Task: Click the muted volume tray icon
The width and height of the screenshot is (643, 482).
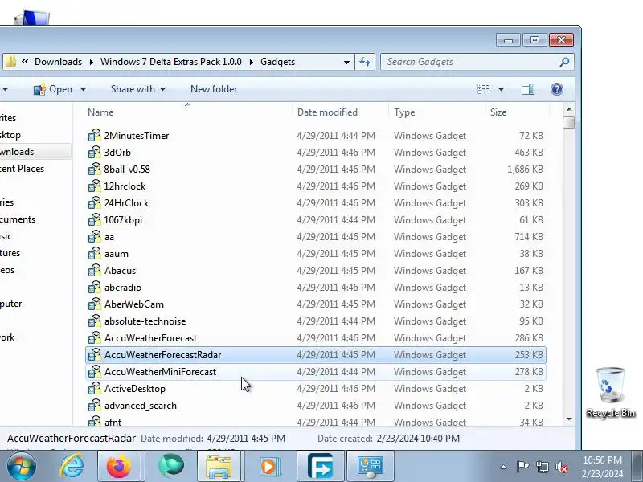Action: coord(561,467)
